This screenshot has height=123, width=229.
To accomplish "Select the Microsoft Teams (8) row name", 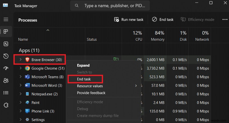I will (x=48, y=77).
